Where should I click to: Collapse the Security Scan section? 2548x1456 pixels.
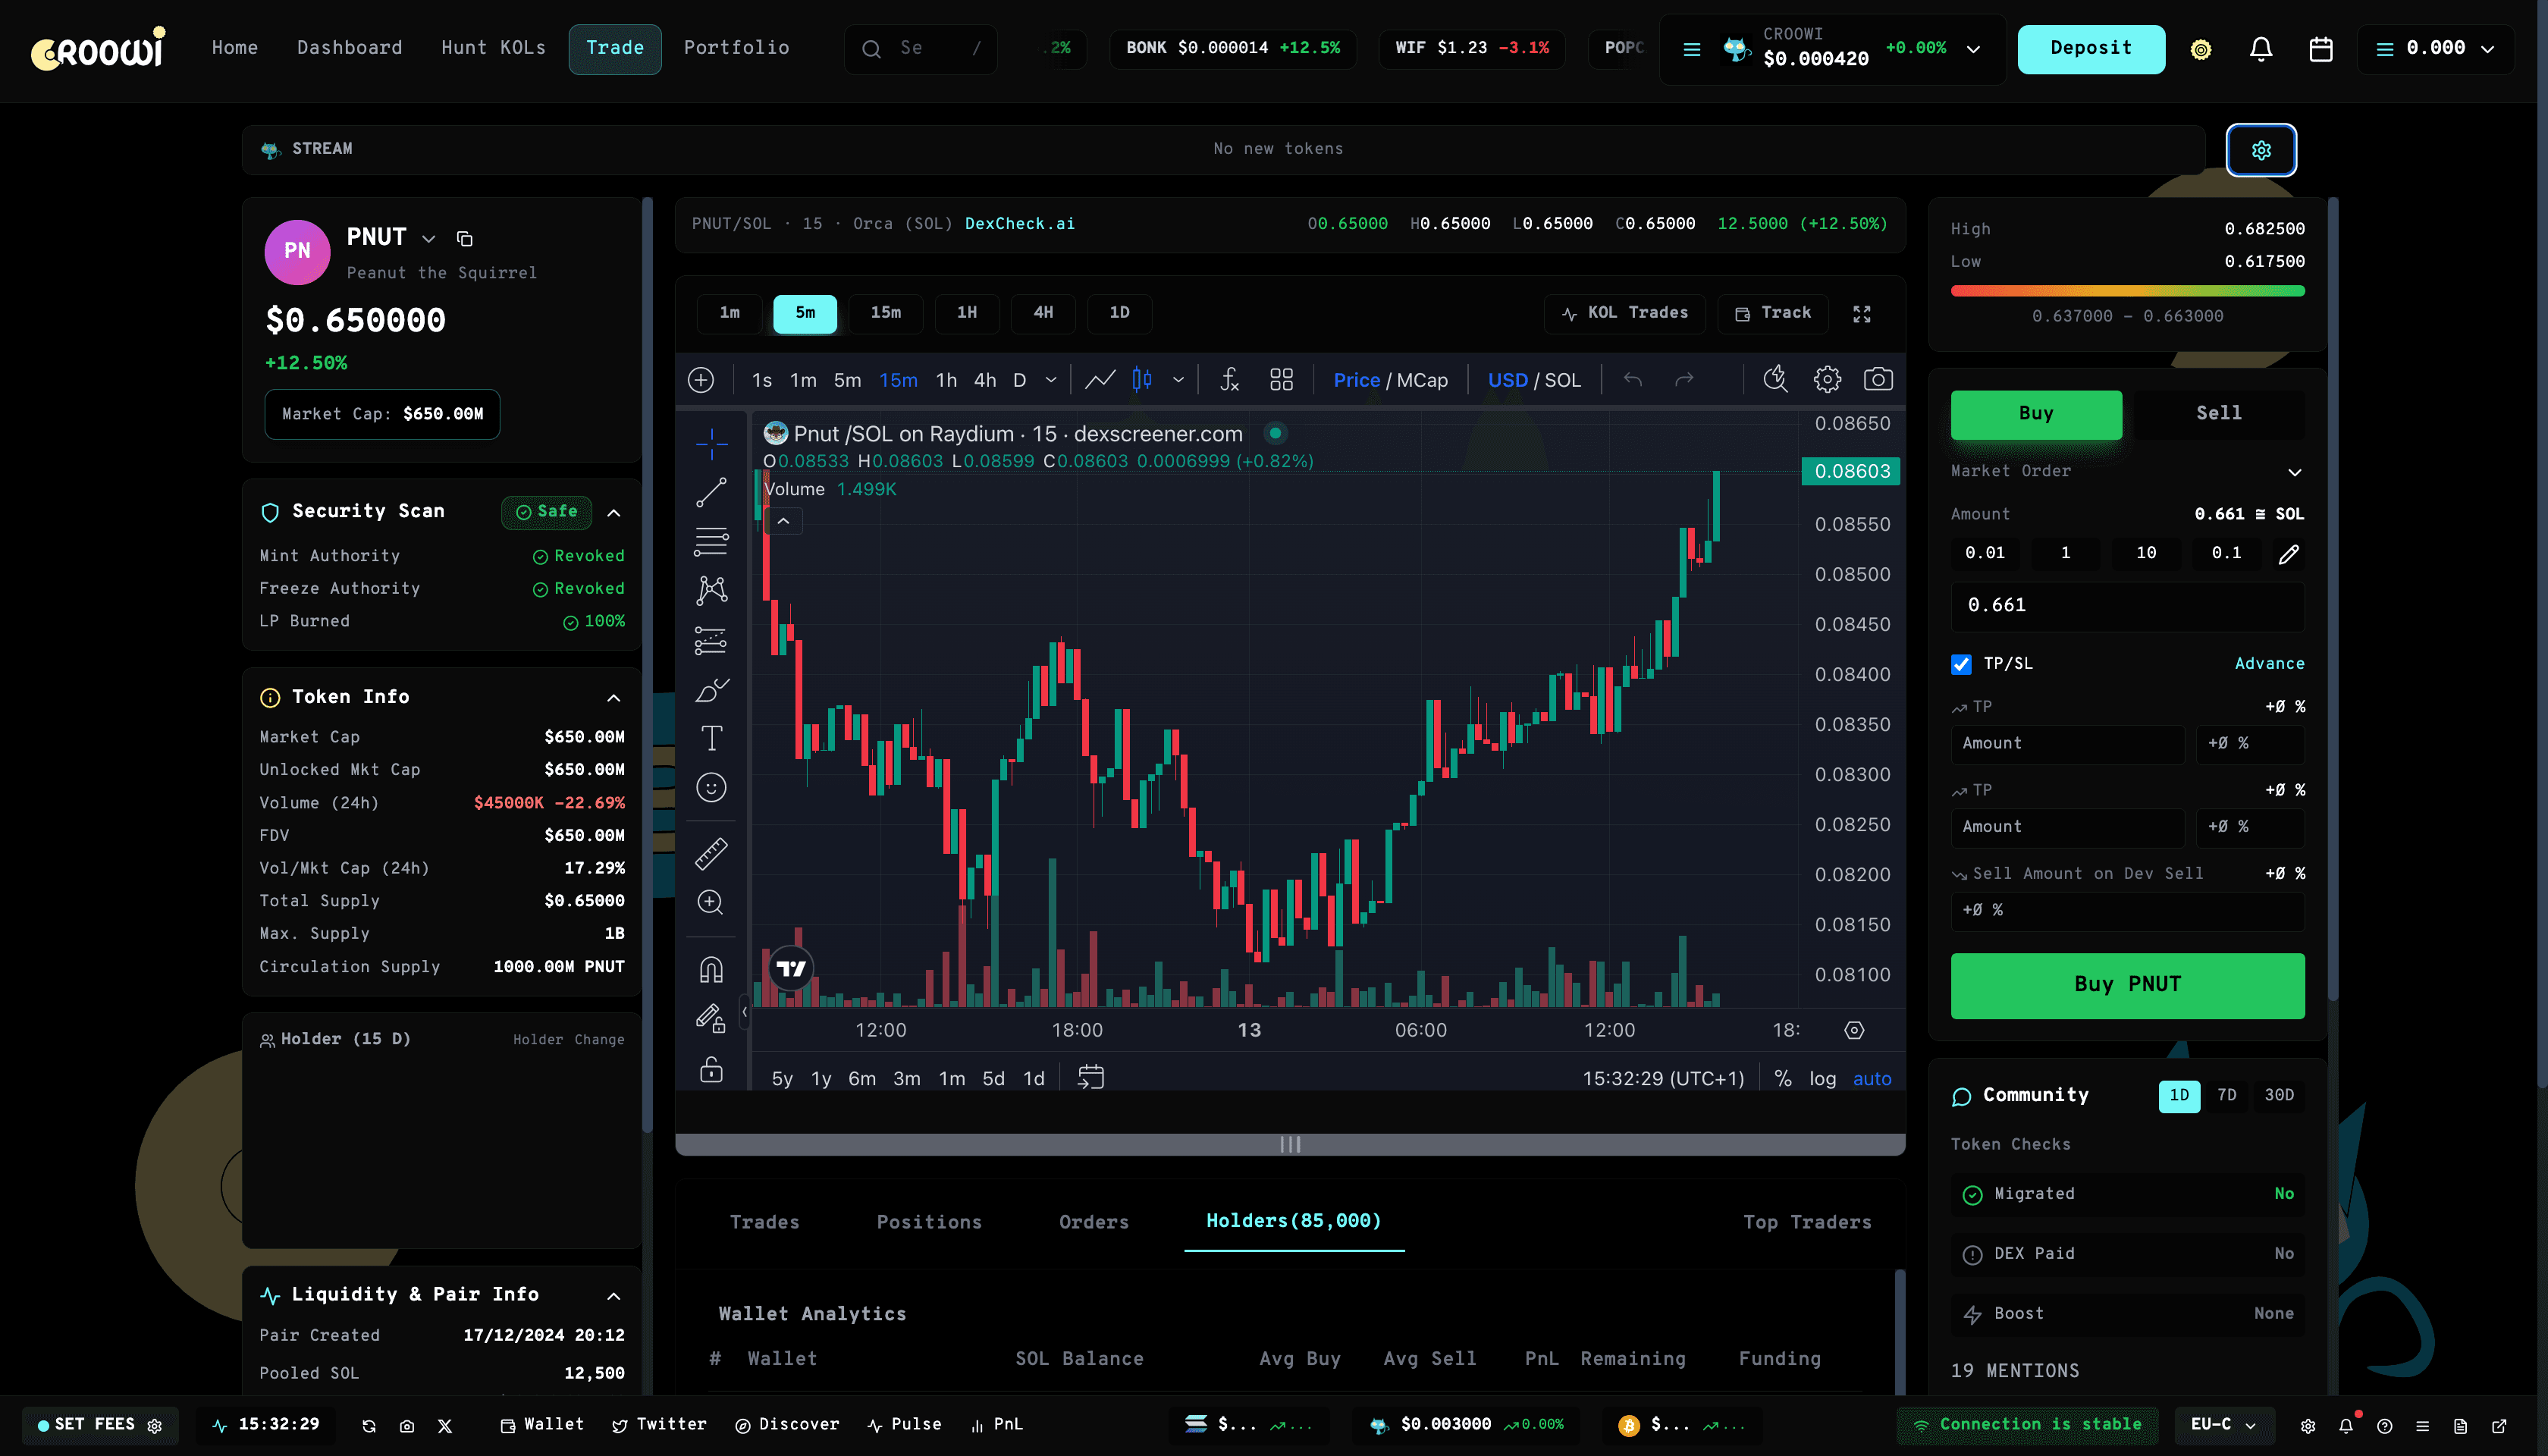(614, 513)
